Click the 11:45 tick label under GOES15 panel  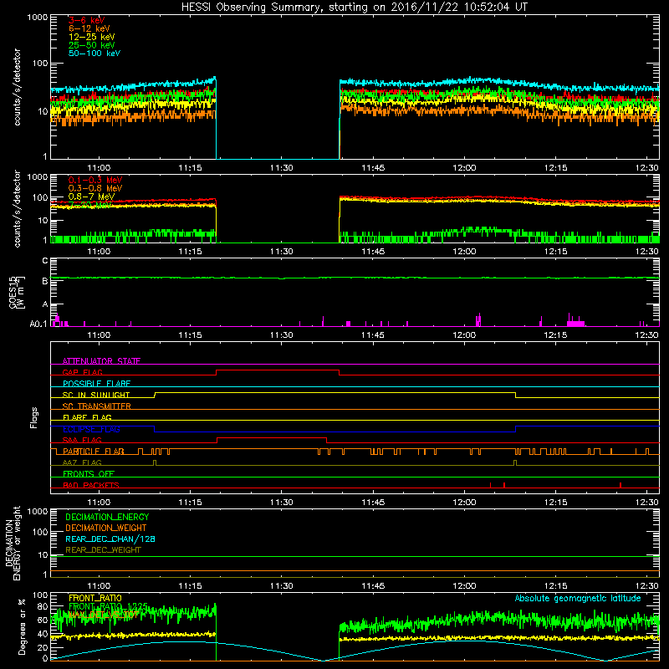(x=373, y=335)
